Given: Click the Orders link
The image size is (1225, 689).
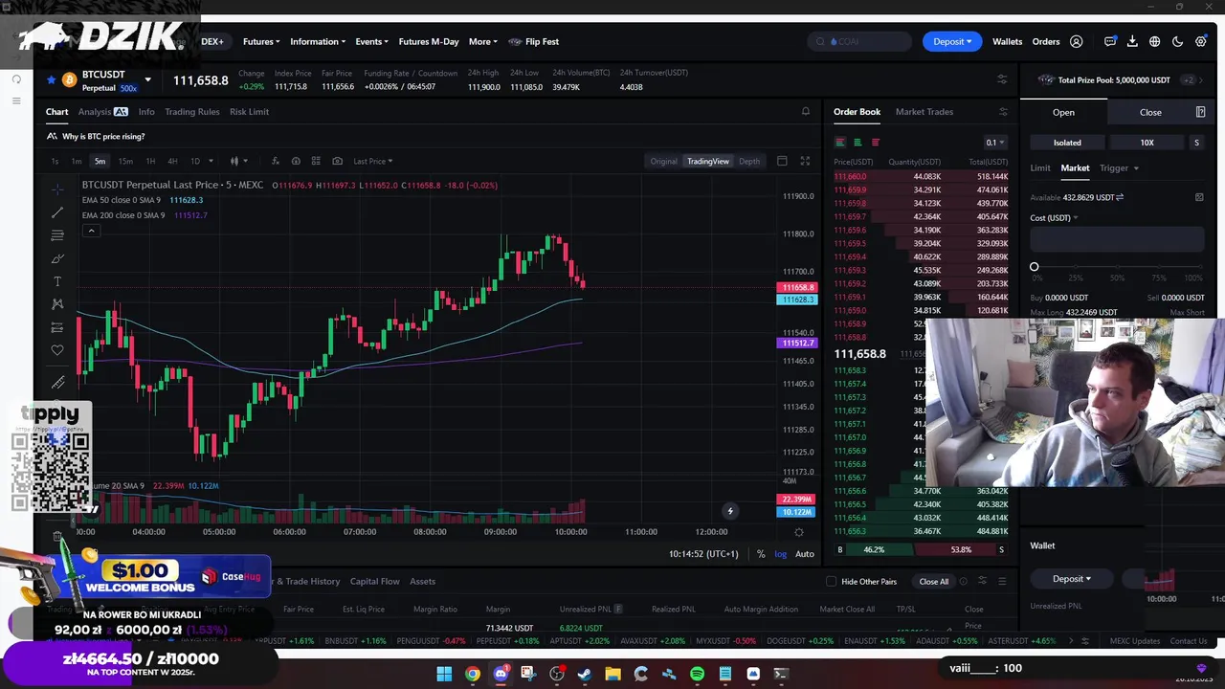Looking at the screenshot, I should [1046, 42].
